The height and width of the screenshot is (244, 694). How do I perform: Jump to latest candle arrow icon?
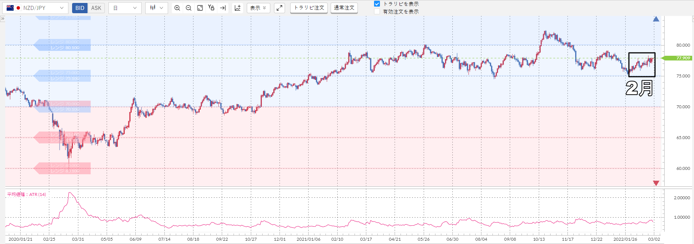point(223,8)
